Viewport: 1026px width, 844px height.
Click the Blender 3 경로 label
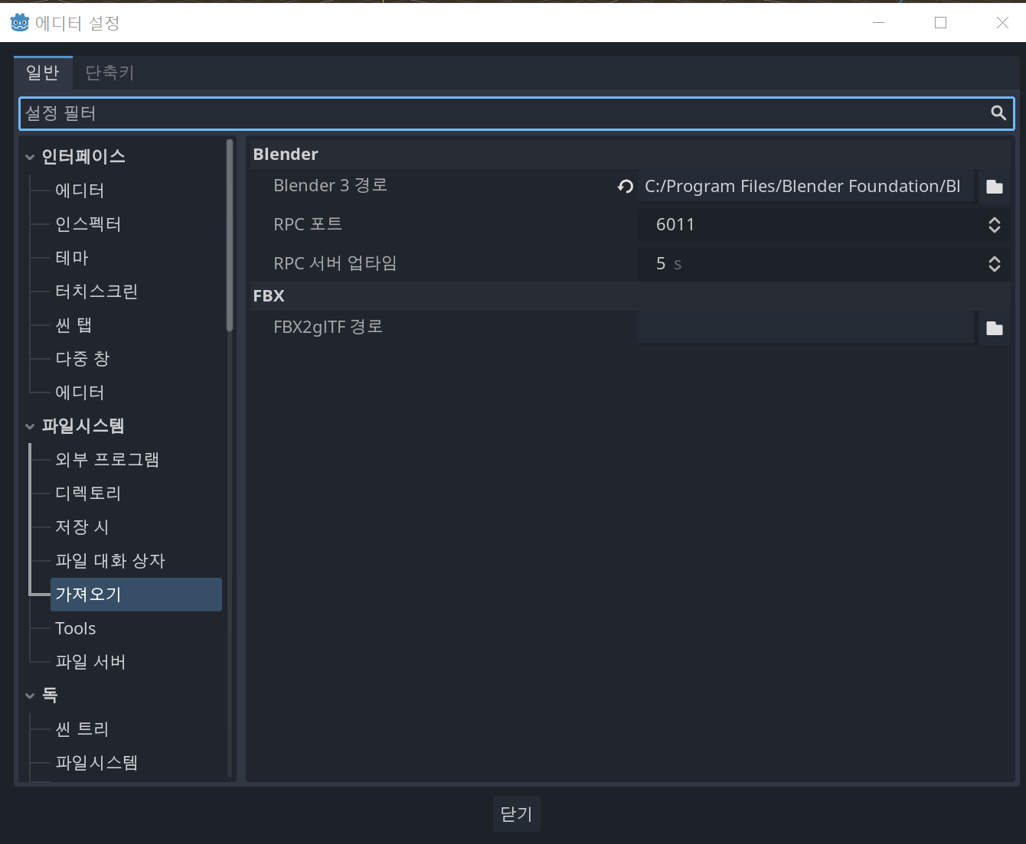click(x=331, y=185)
